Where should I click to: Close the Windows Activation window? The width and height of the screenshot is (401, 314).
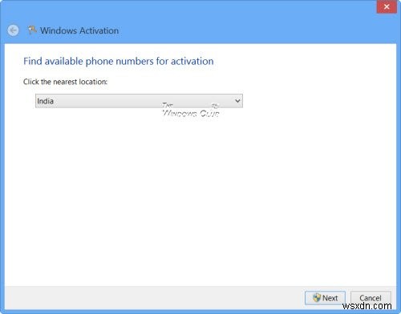click(x=387, y=6)
